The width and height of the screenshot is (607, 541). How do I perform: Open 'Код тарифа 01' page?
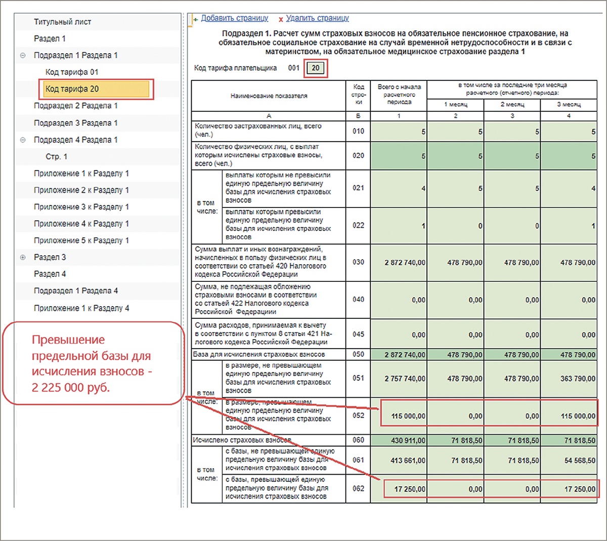click(x=72, y=72)
